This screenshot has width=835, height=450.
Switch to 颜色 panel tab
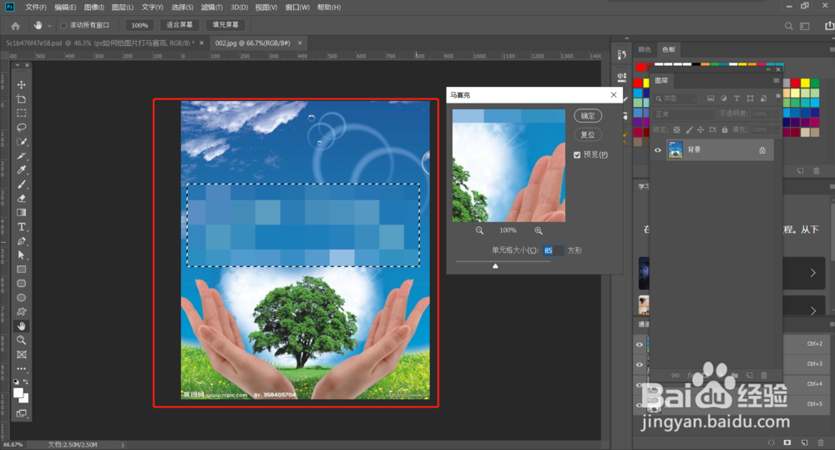point(645,49)
